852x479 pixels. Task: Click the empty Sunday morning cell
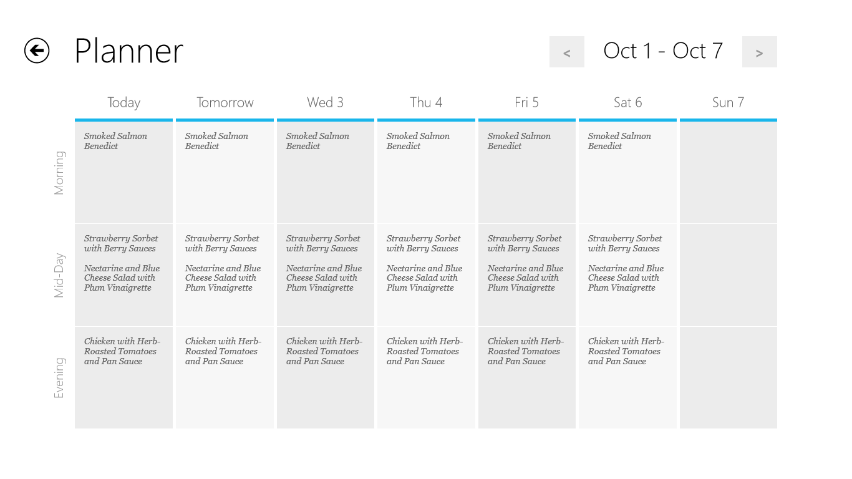point(728,172)
